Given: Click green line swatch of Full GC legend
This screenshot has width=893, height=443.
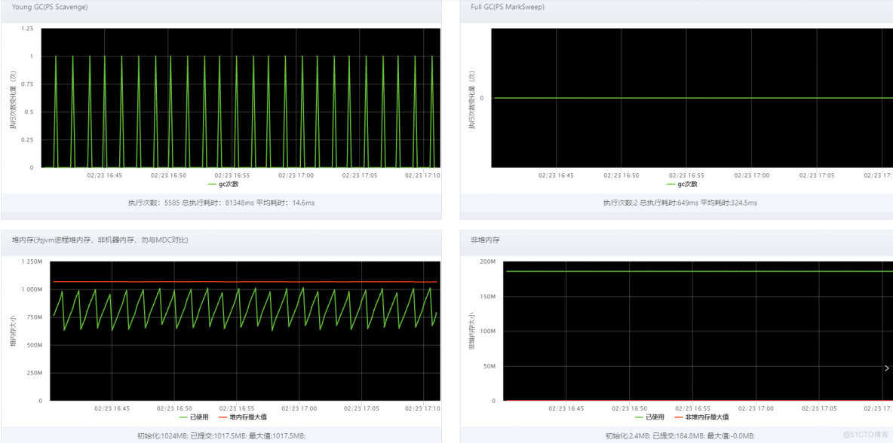Looking at the screenshot, I should (x=671, y=184).
